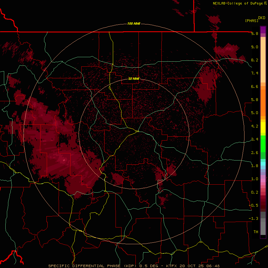Click the 4.2 value on color scale

tap(255, 126)
